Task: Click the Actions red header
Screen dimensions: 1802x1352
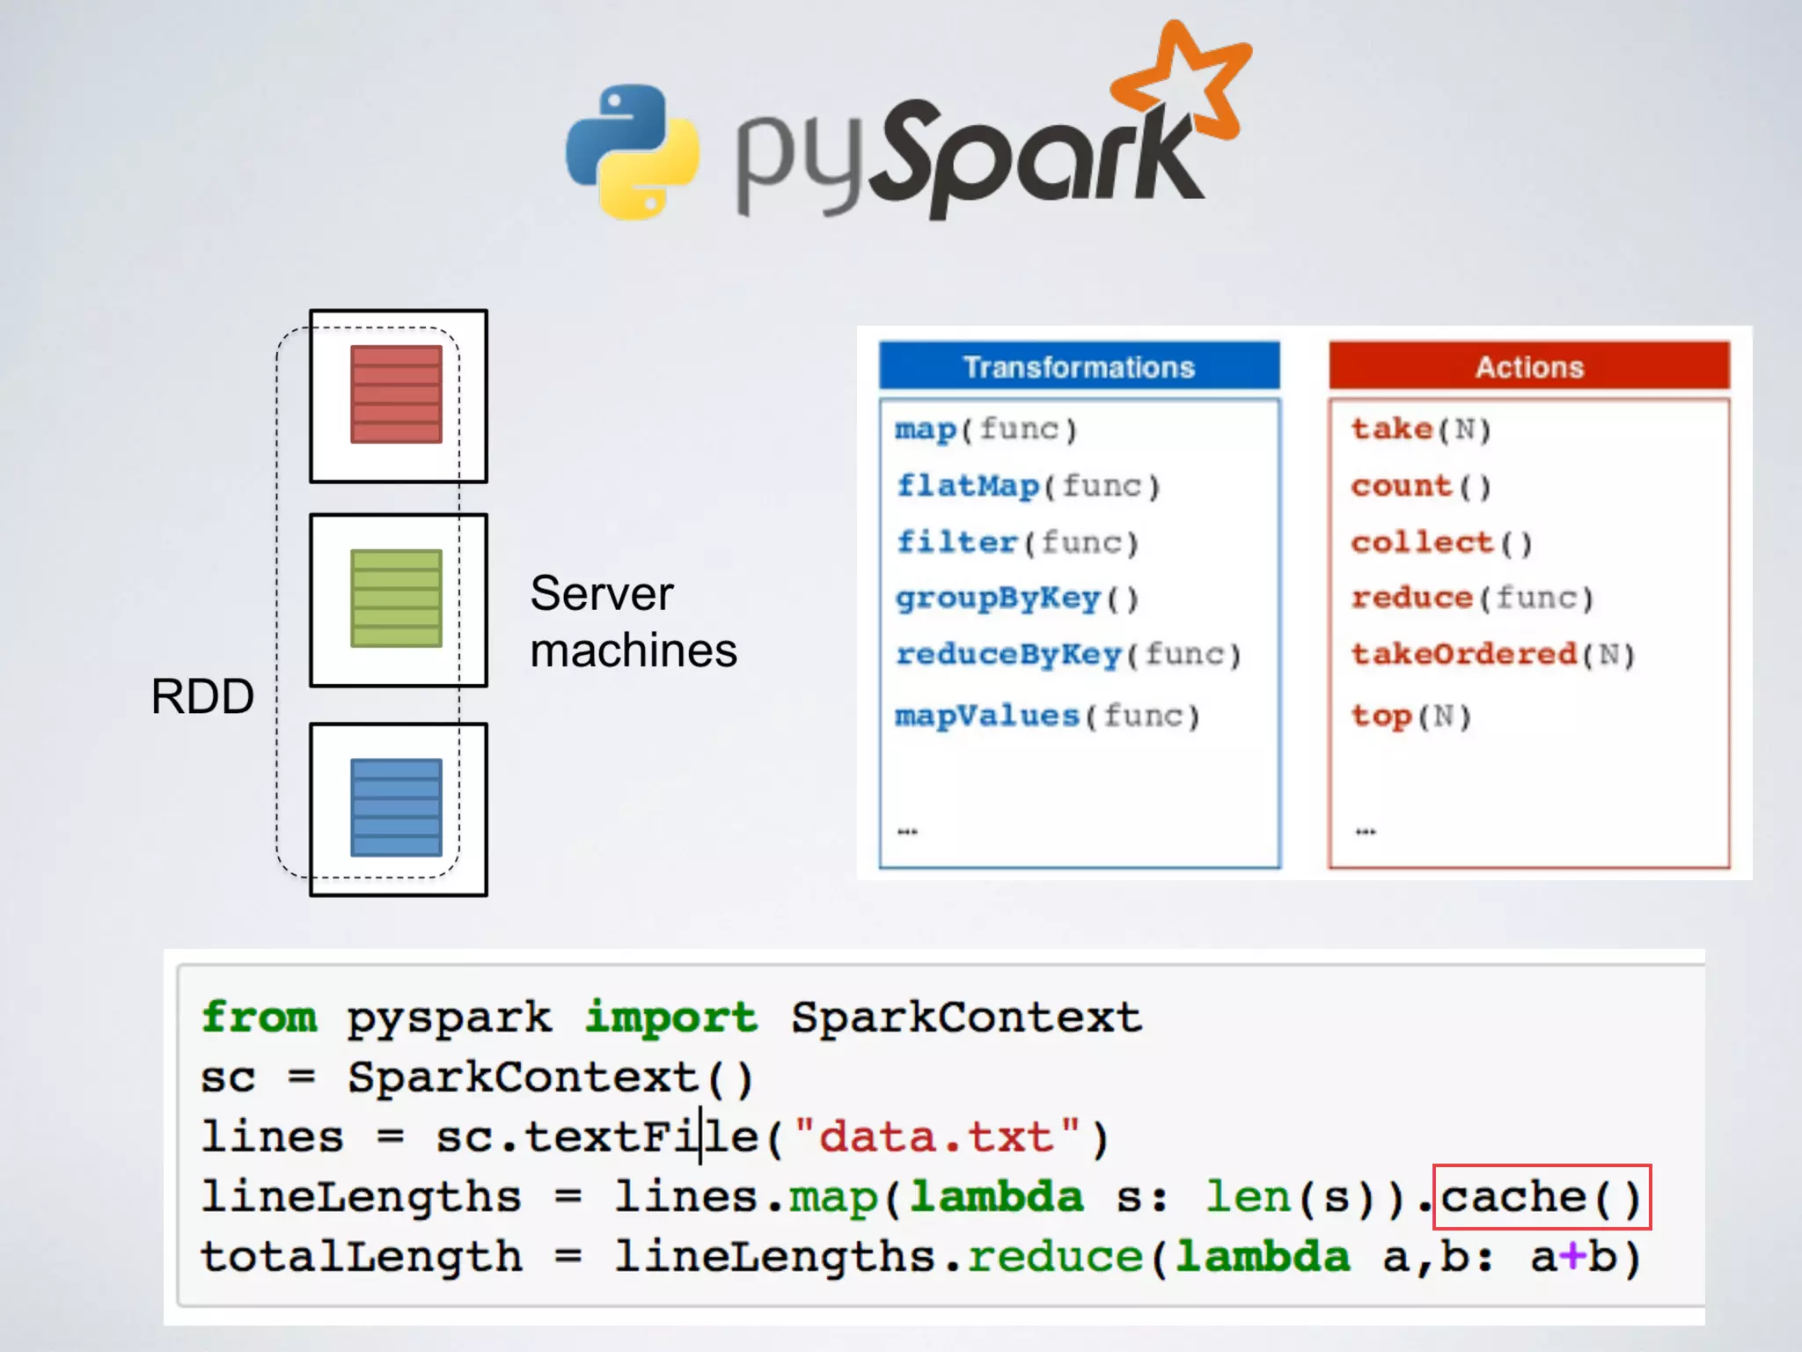Action: tap(1529, 366)
